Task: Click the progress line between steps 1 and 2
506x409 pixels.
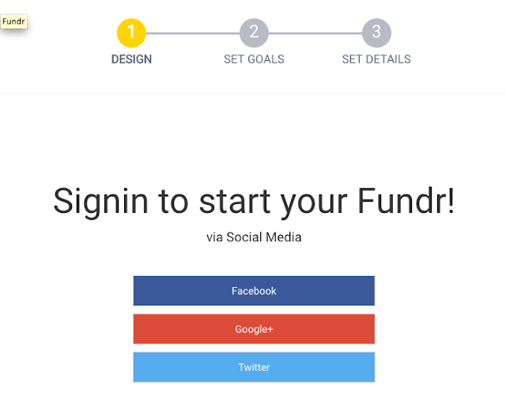Action: pos(193,33)
